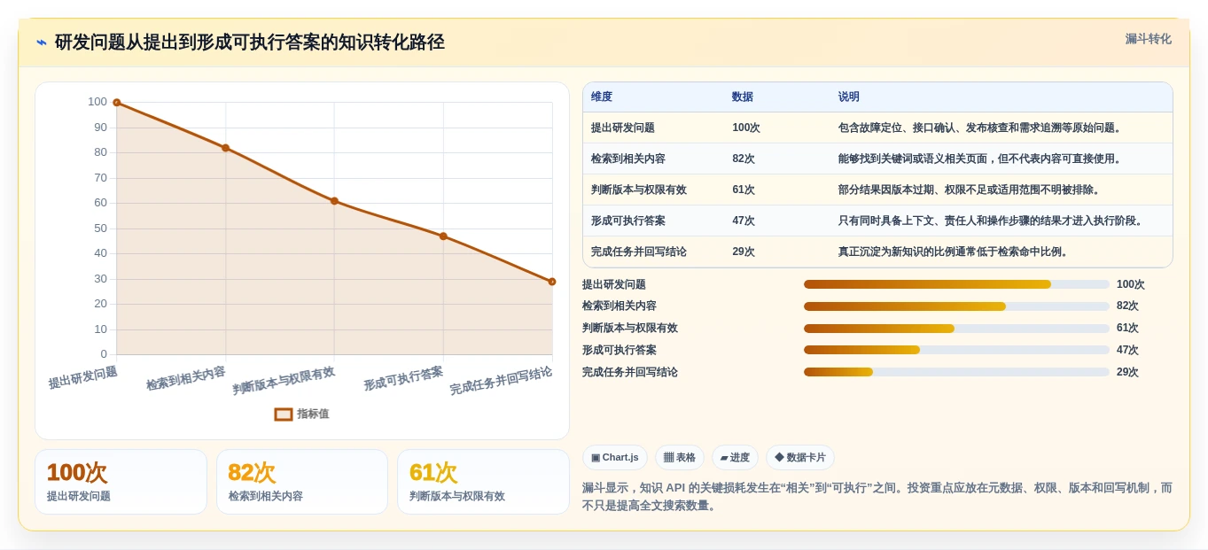Screen dimensions: 1208x550
Task: Click the lightning icon beside the title
Action: (42, 43)
